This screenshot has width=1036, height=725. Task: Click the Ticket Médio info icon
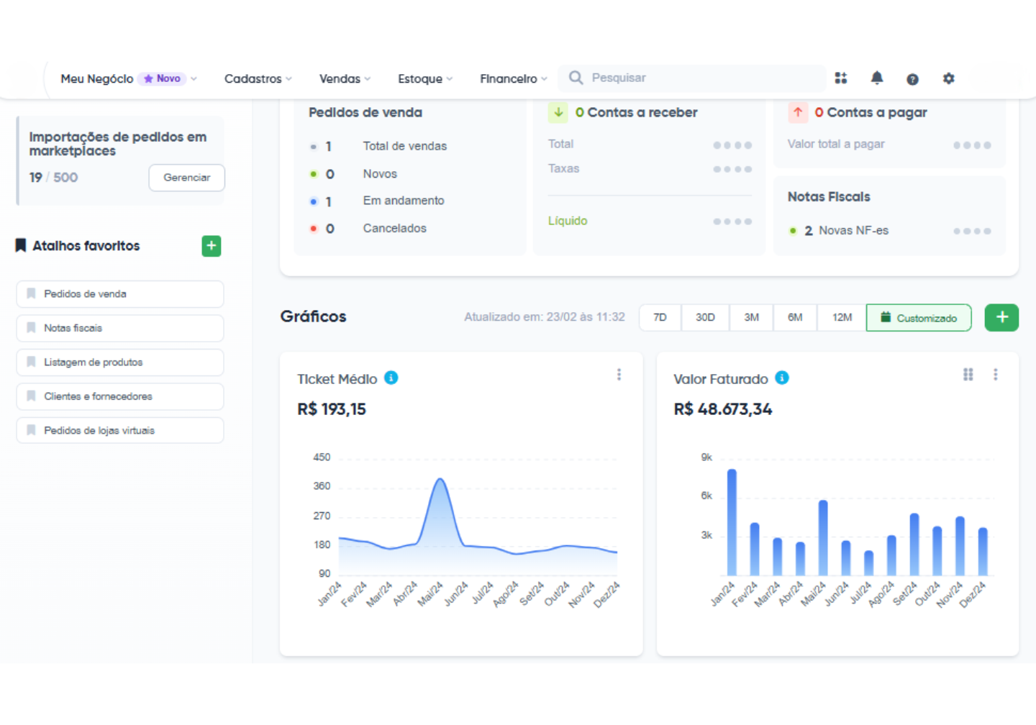point(391,378)
